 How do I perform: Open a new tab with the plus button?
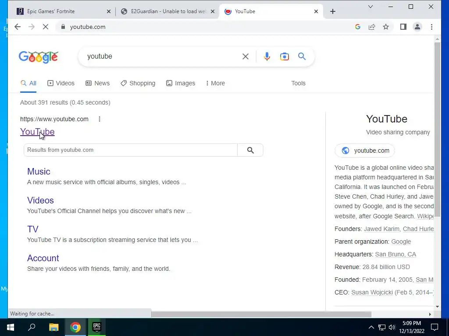[x=332, y=11]
